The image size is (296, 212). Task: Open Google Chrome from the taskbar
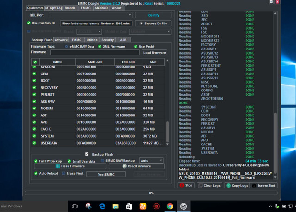tap(170, 206)
